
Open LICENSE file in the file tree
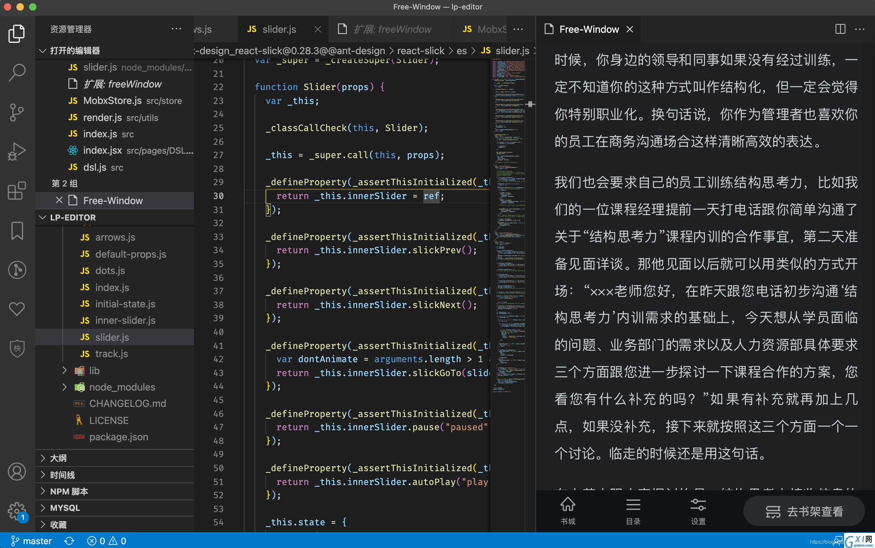tap(115, 420)
